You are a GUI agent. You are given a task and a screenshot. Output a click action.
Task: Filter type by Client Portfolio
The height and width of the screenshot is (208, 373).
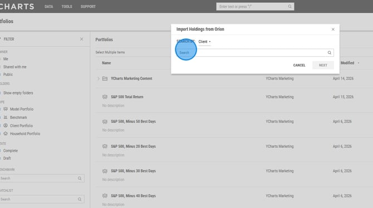click(x=21, y=126)
